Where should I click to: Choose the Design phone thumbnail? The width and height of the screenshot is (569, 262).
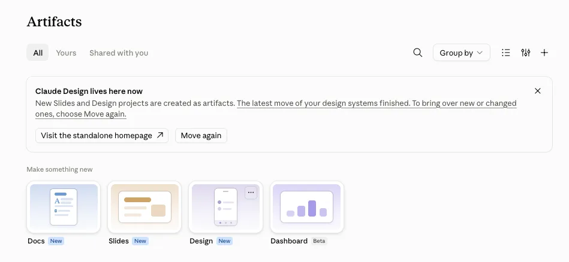[225, 207]
